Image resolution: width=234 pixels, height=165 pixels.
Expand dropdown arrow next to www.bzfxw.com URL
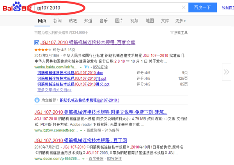click(81, 131)
